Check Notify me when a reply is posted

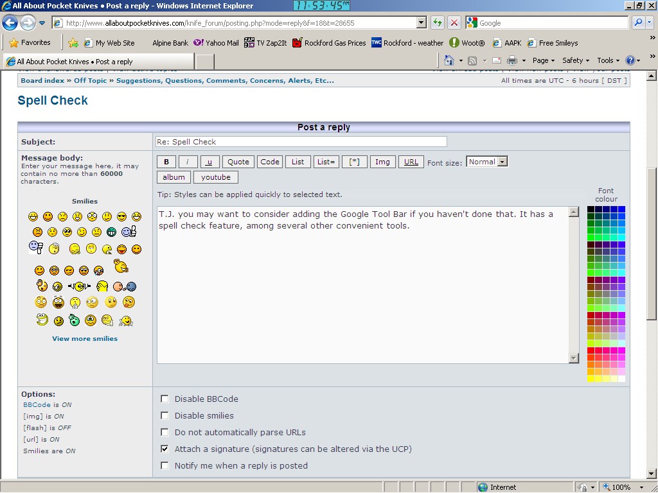tap(165, 466)
